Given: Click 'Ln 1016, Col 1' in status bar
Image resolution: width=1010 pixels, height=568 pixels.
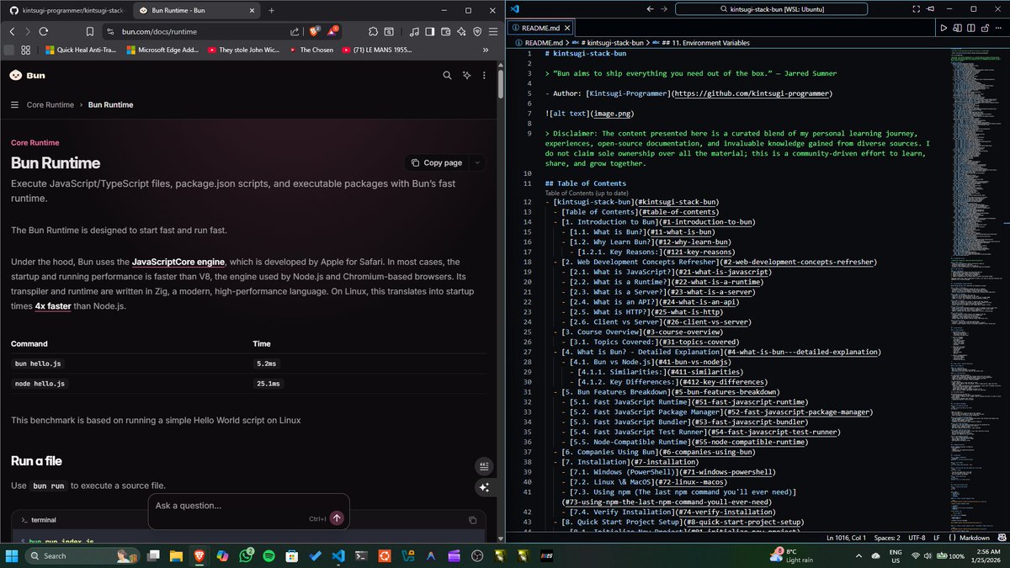Looking at the screenshot, I should point(846,537).
